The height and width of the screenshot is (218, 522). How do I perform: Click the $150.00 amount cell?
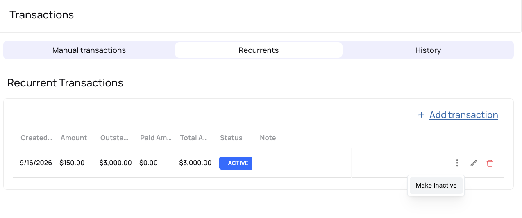[x=72, y=163]
